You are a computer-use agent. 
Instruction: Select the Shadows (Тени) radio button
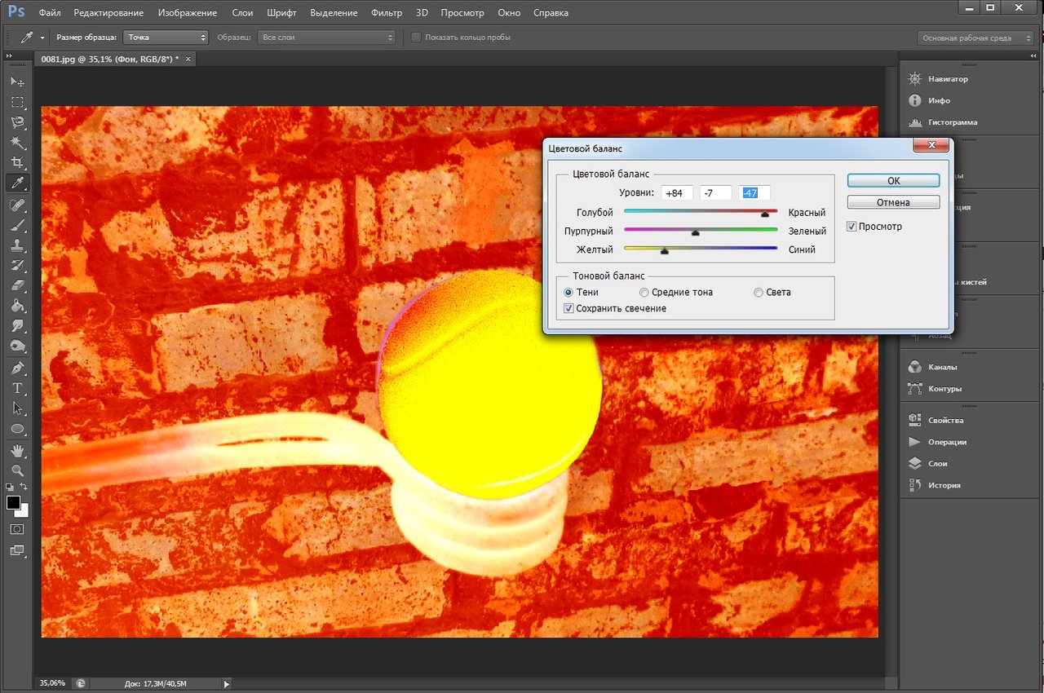coord(568,292)
